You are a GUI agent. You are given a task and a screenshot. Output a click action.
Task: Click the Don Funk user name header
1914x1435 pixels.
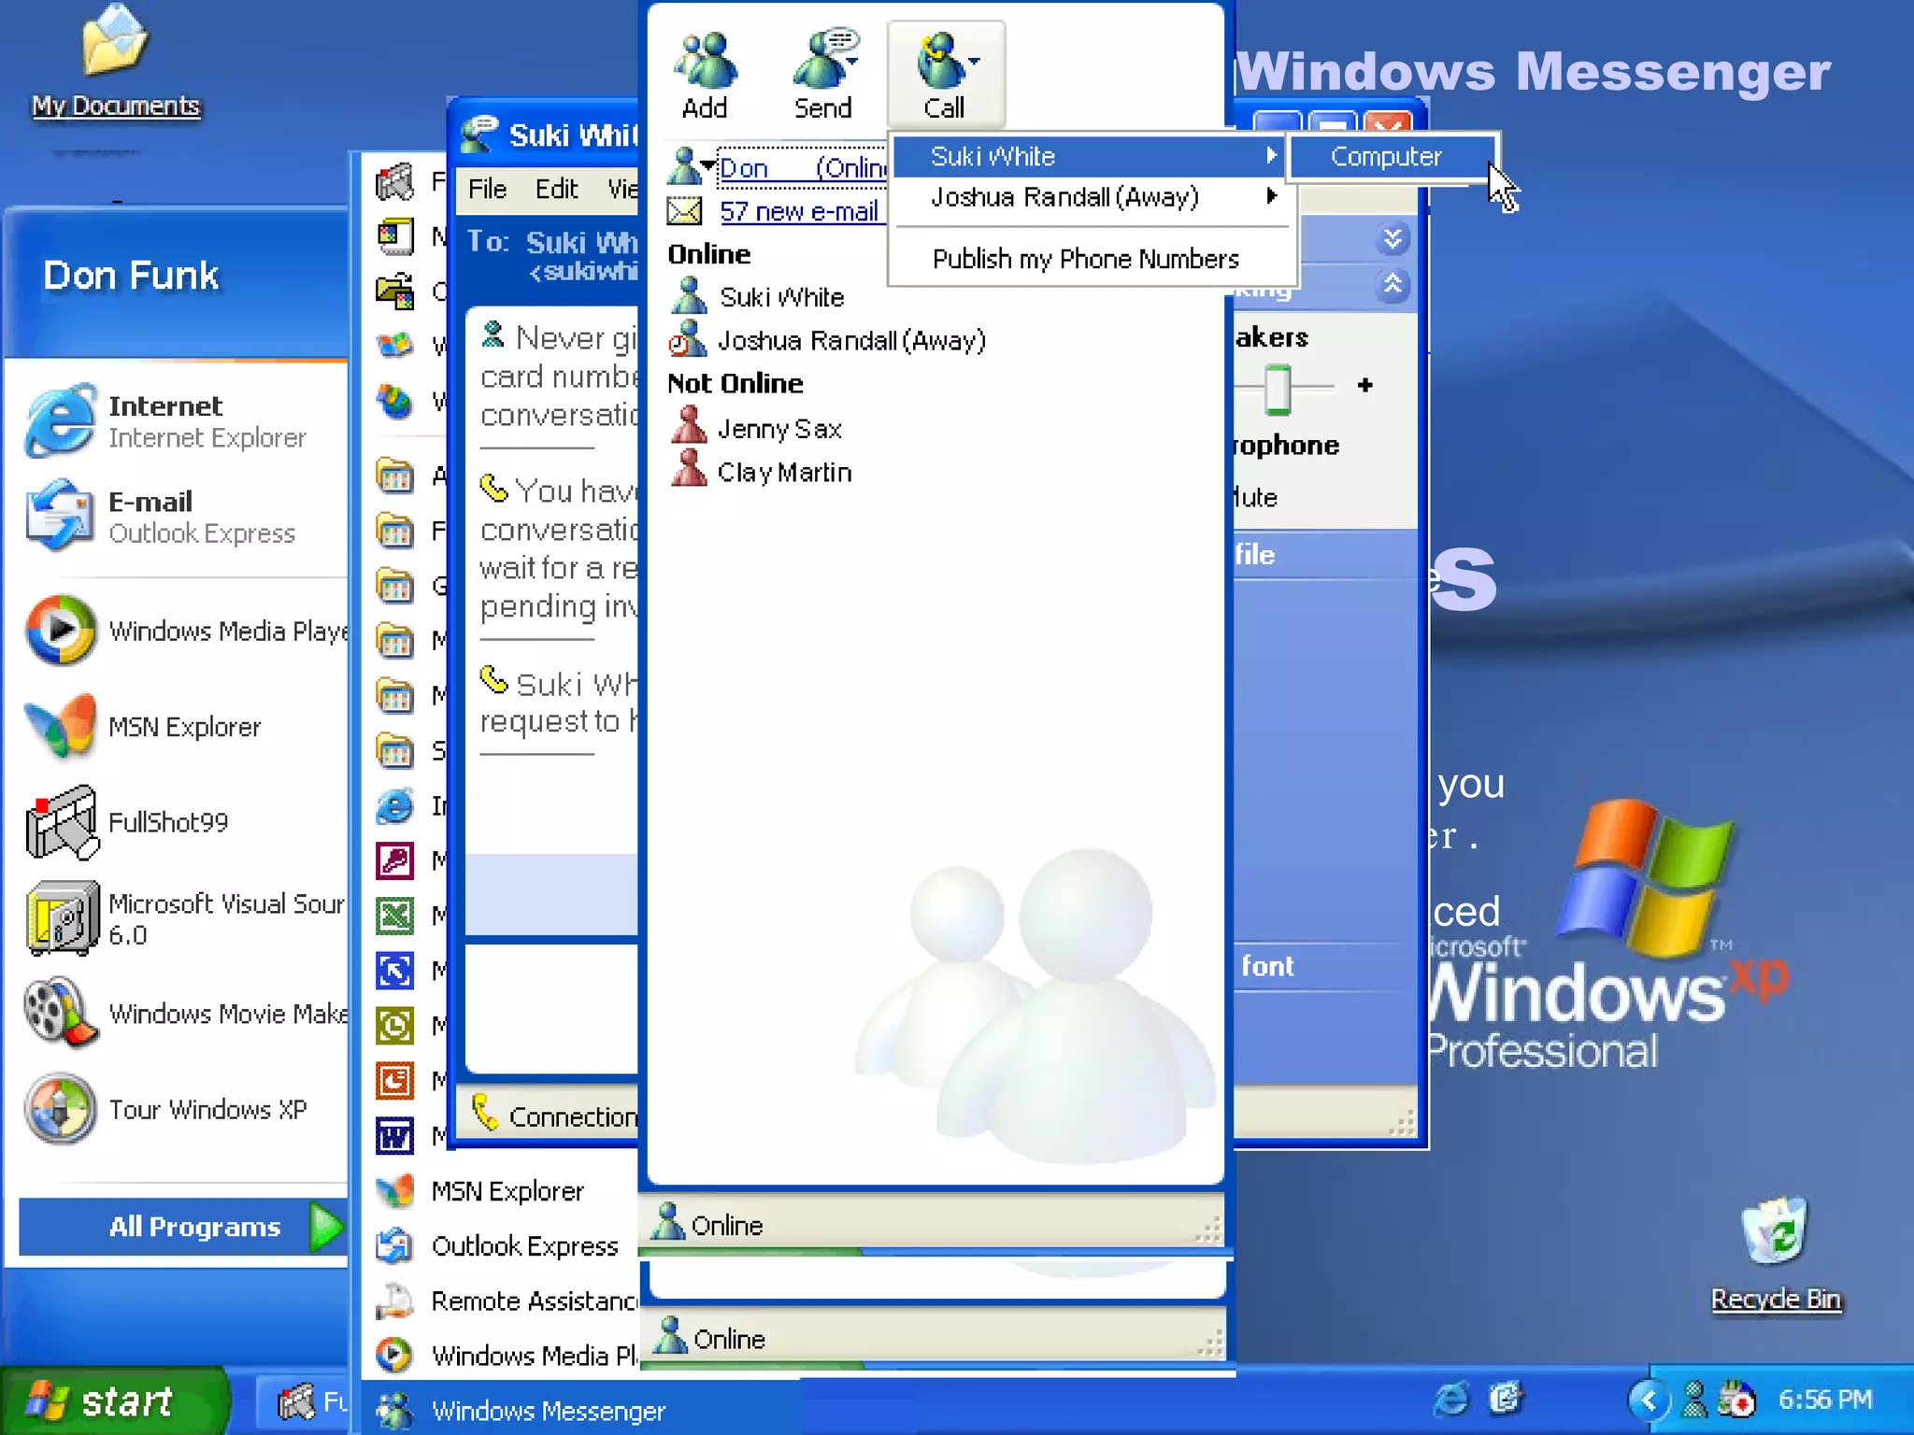(x=131, y=276)
